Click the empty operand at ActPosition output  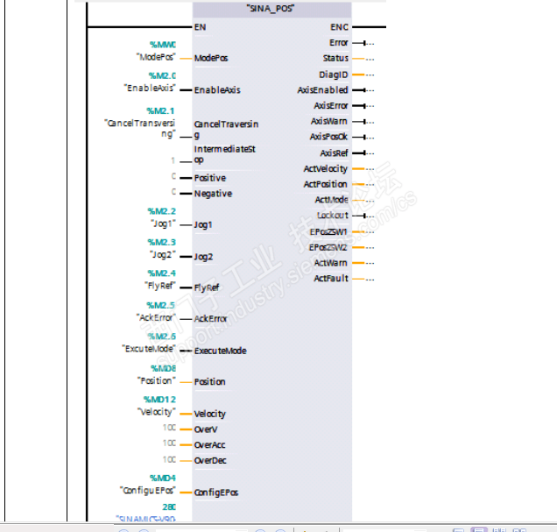tap(370, 185)
